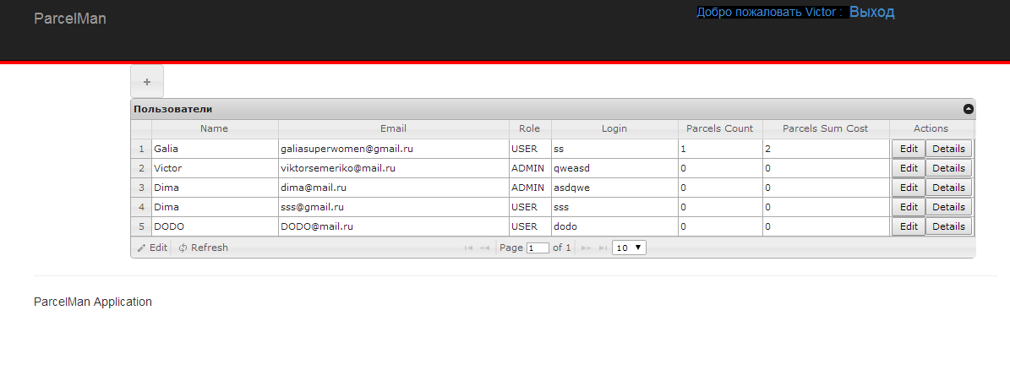This screenshot has height=392, width=1010.
Task: Click row number 1 cell
Action: [141, 149]
